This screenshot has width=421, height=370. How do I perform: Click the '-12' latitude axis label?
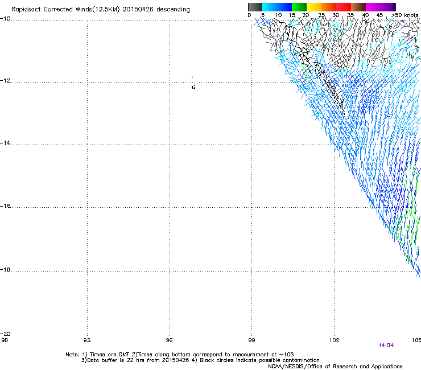point(5,81)
